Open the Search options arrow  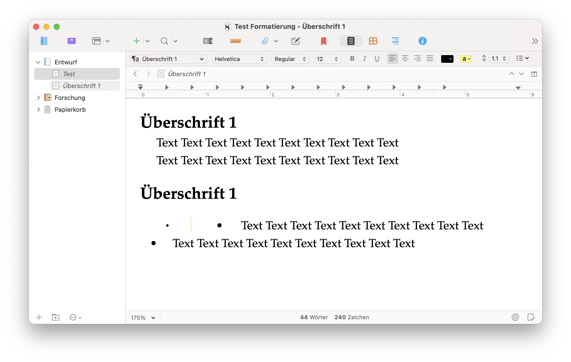coord(175,41)
